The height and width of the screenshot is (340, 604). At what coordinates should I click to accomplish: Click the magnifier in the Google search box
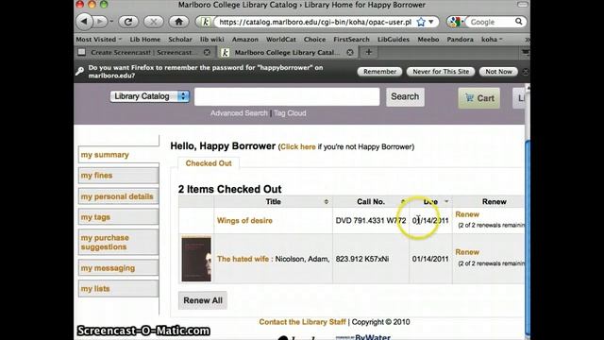pyautogui.click(x=519, y=22)
